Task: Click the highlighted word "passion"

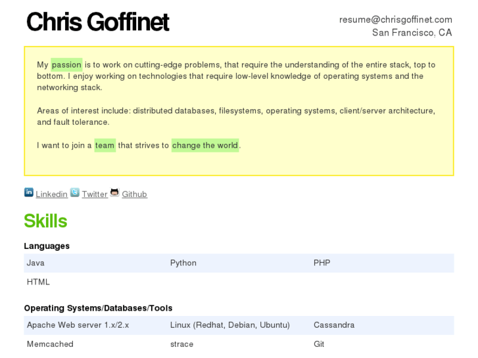Action: click(66, 65)
